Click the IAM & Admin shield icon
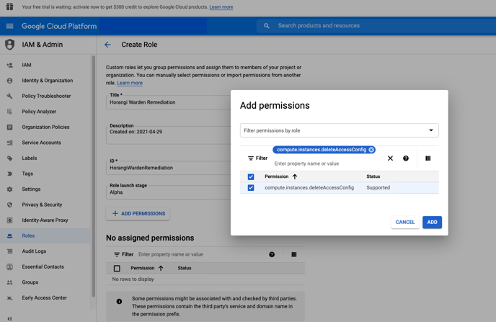 pyautogui.click(x=10, y=45)
